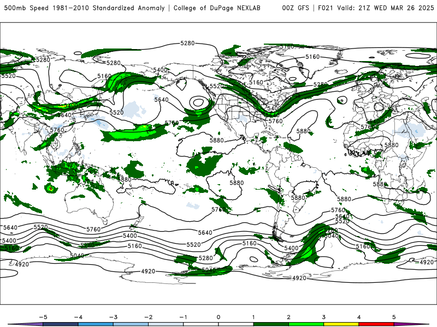Click the dark green 1 to 2 colorbar segment
The height and width of the screenshot is (327, 437).
pyautogui.click(x=271, y=324)
